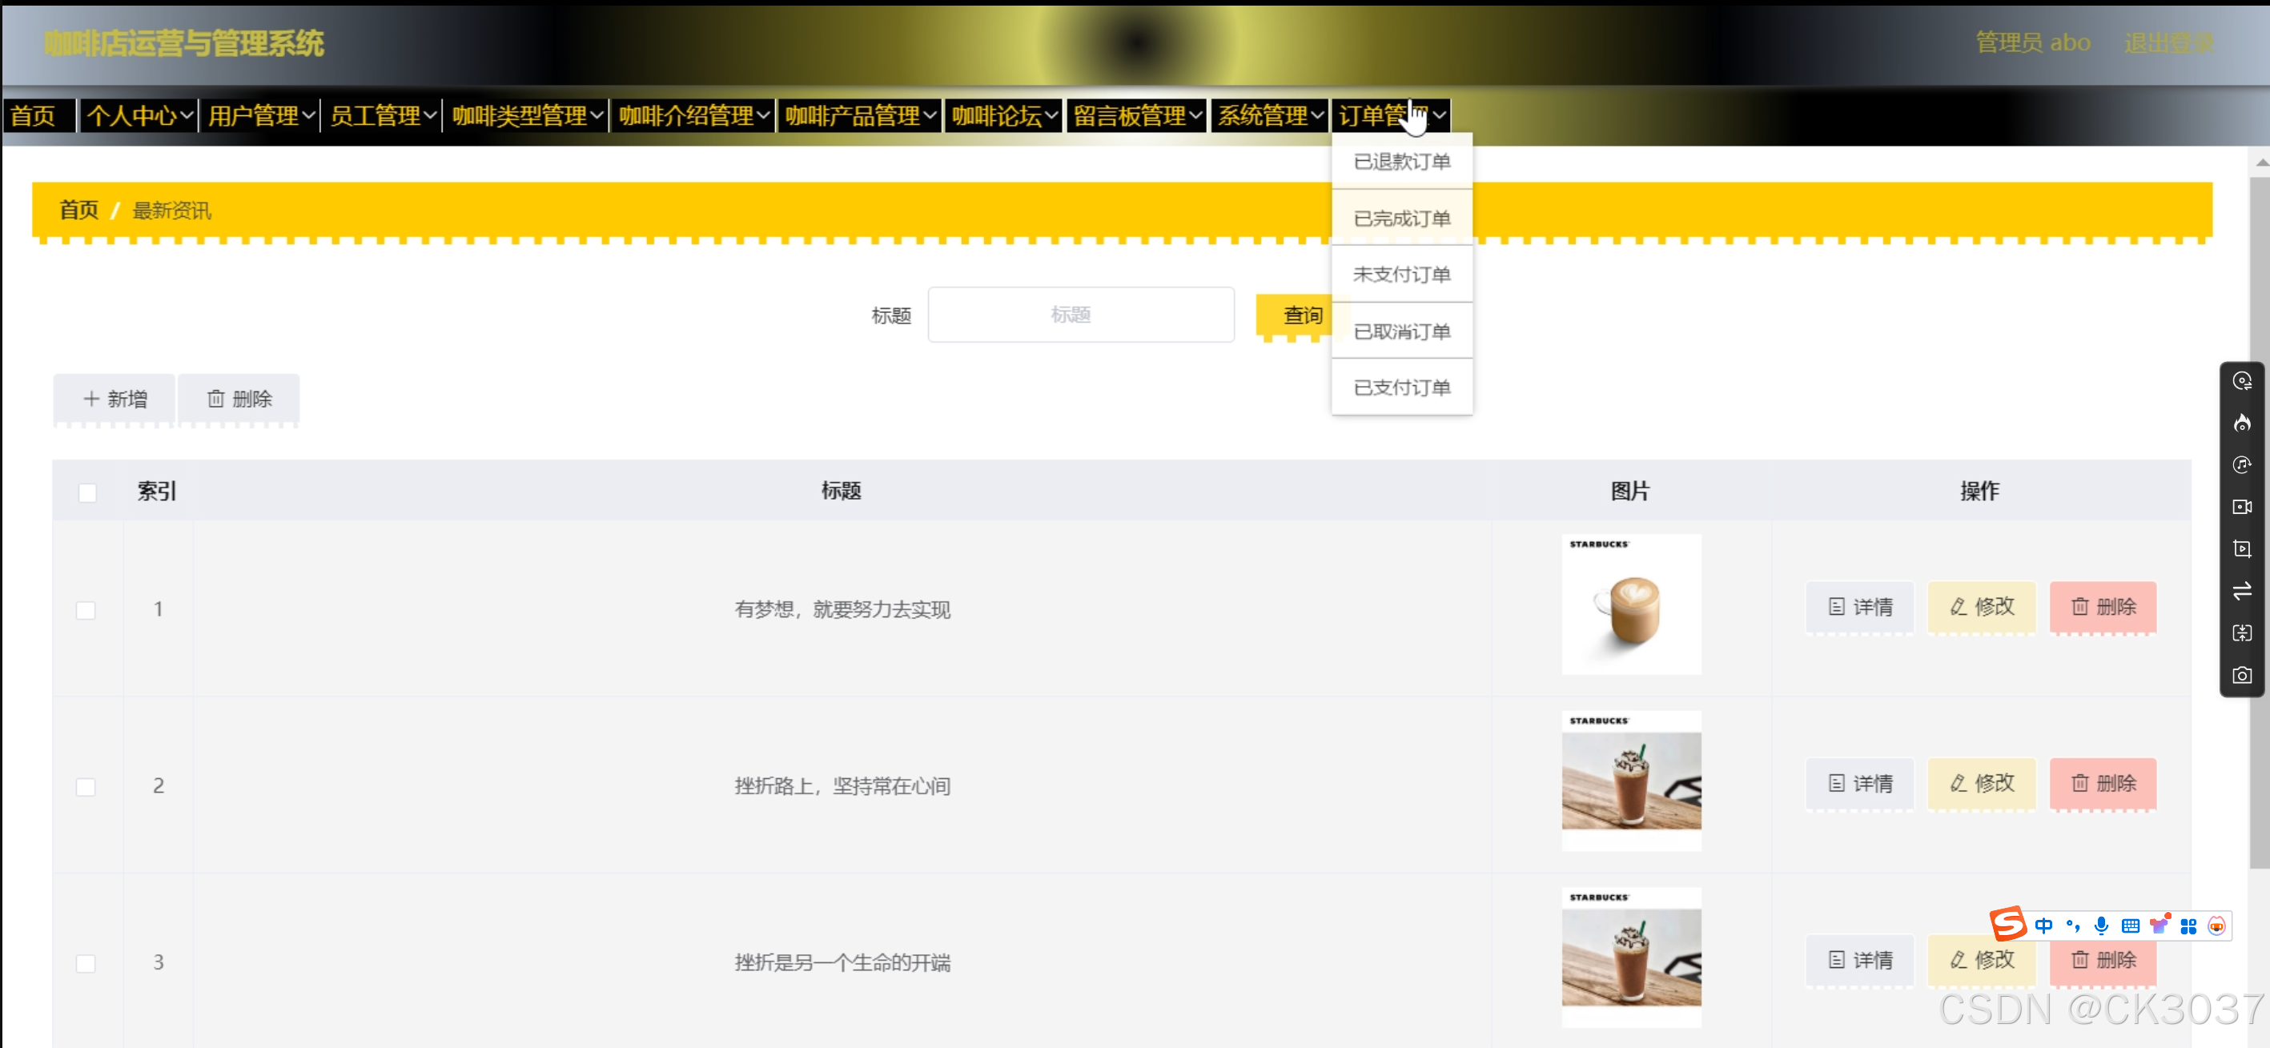Click the Sogou S logo in input toolbar
2270x1048 pixels.
[2008, 924]
